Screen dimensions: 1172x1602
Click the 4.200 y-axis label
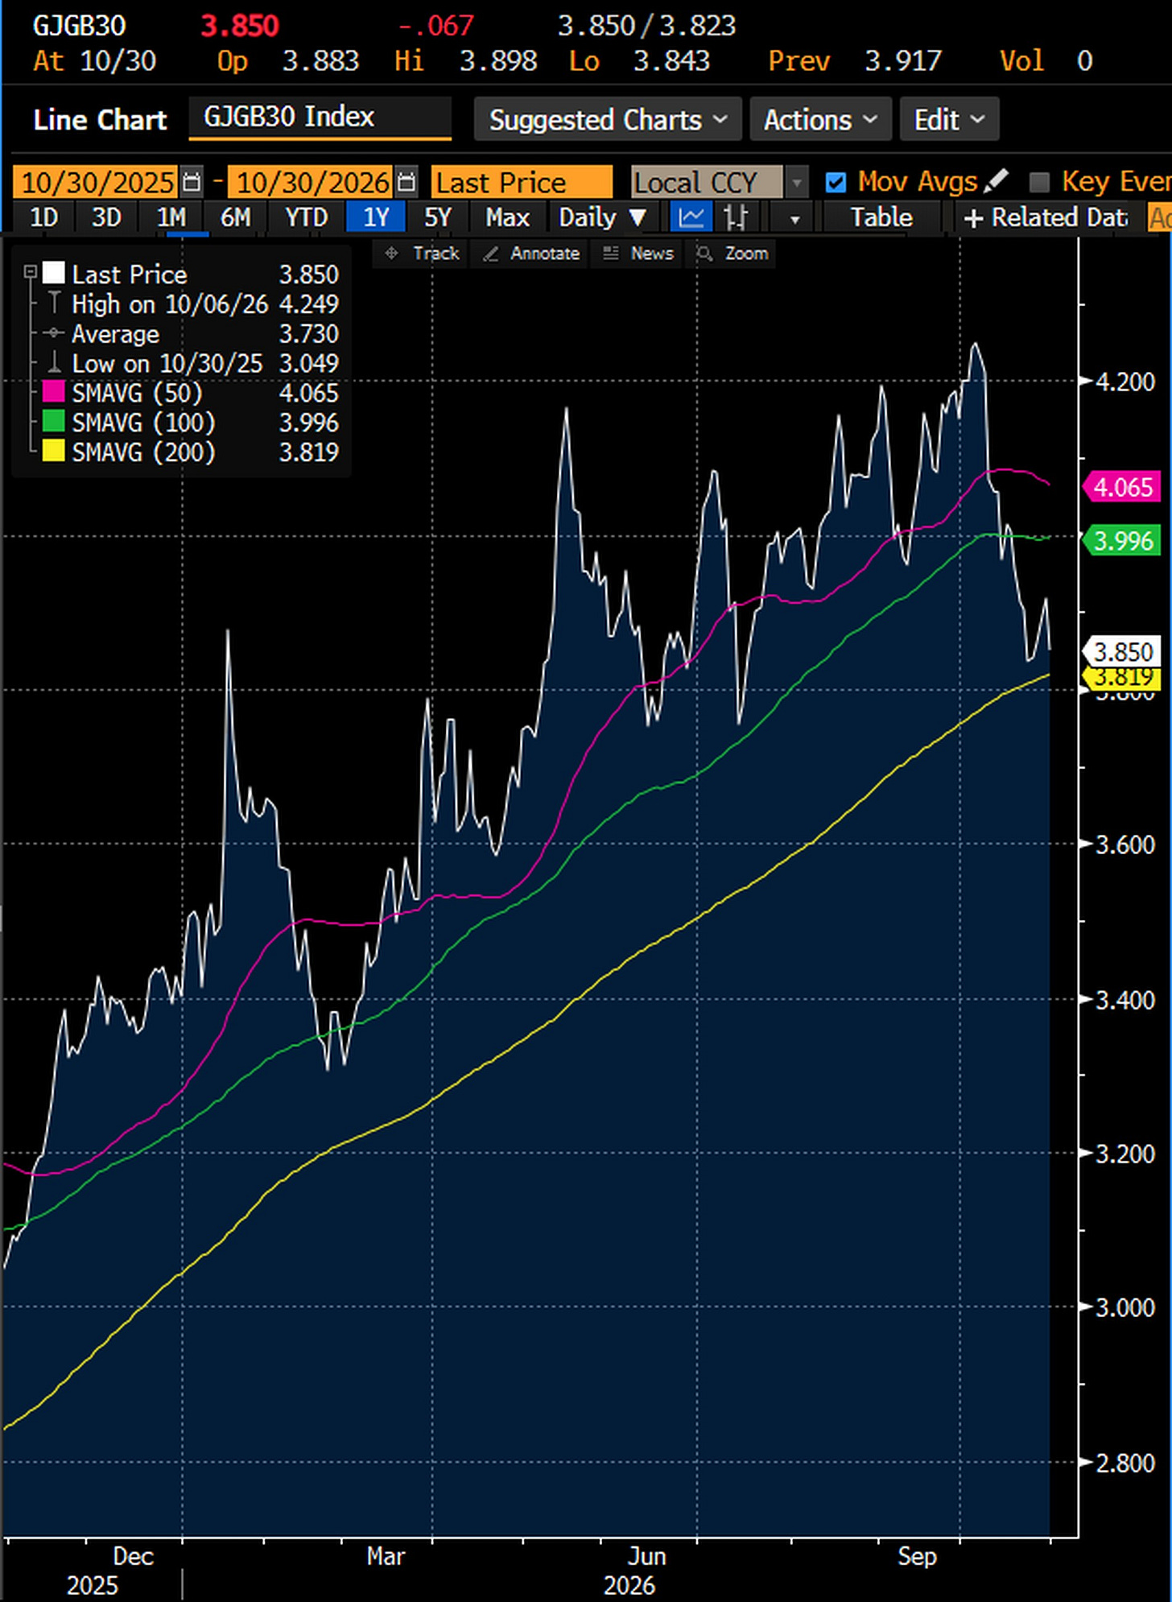(x=1125, y=382)
